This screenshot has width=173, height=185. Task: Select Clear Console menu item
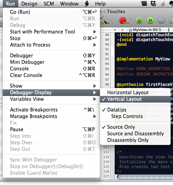pyautogui.click(x=51, y=75)
